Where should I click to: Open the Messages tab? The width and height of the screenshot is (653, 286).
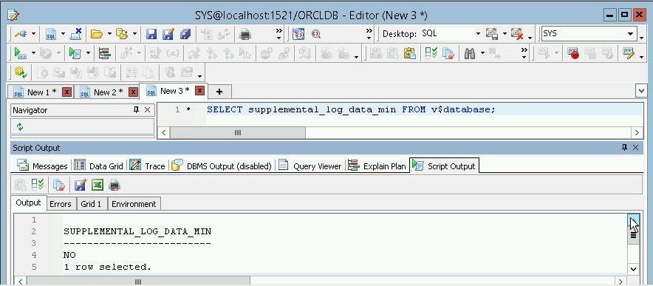42,166
